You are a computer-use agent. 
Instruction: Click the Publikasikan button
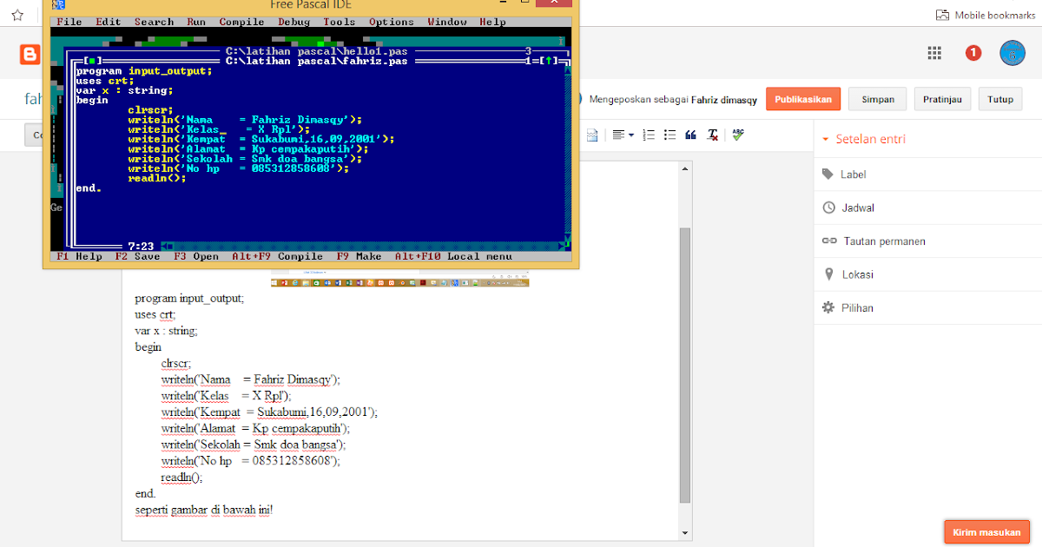803,99
